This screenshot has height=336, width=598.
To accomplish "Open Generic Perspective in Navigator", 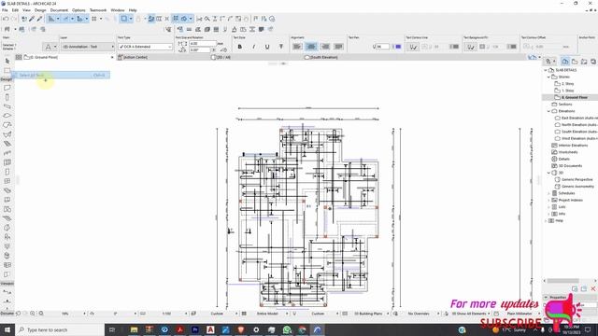I will [577, 180].
